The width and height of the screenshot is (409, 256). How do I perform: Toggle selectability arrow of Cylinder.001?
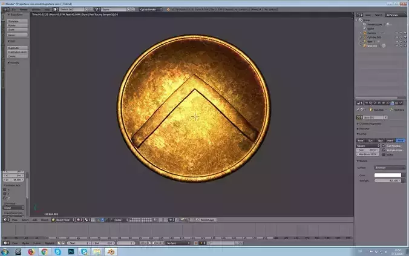coord(401,37)
